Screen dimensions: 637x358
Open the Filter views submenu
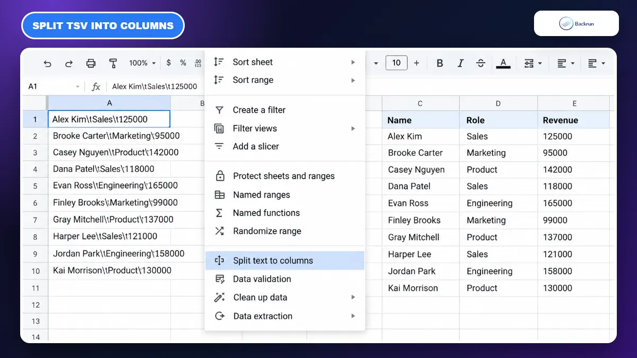click(285, 128)
